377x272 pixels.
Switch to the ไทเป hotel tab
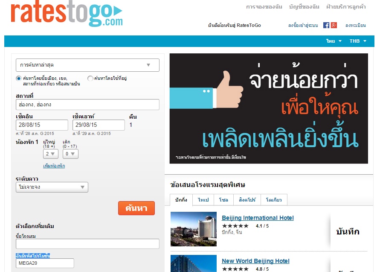pos(203,200)
